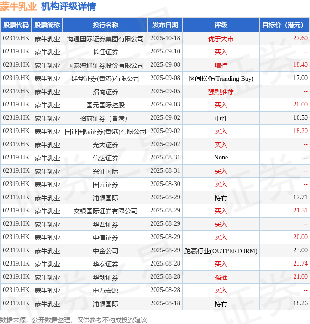Click the 海通国际证券集团有限公司 cell
Image resolution: width=310 pixels, height=324 pixels.
point(105,39)
